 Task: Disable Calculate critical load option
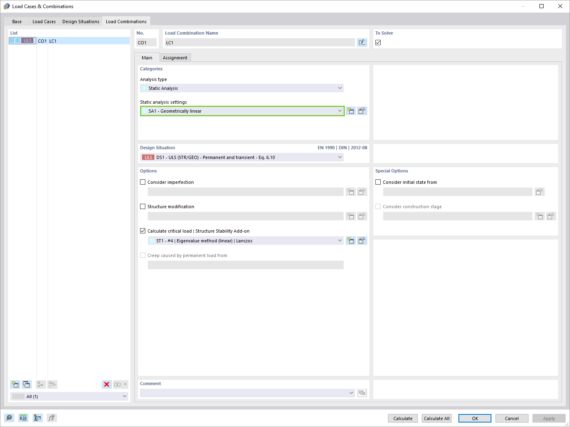[142, 231]
